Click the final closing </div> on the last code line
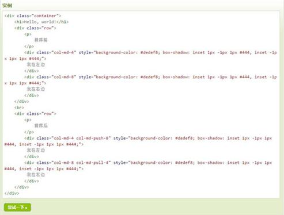Viewport: 284px width, 215px height. click(12, 193)
